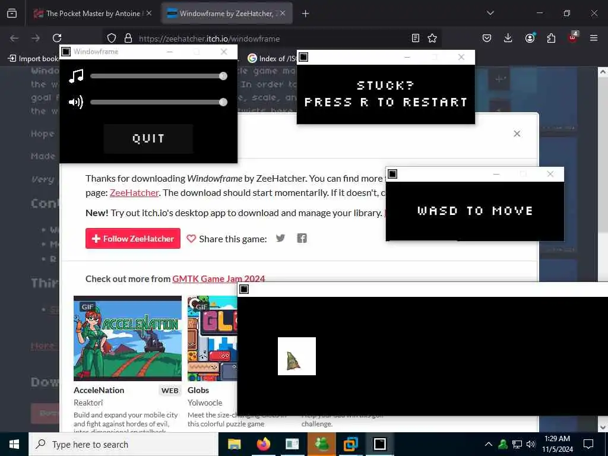The image size is (608, 456).
Task: Open the tracking protection shield icon
Action: pos(112,39)
